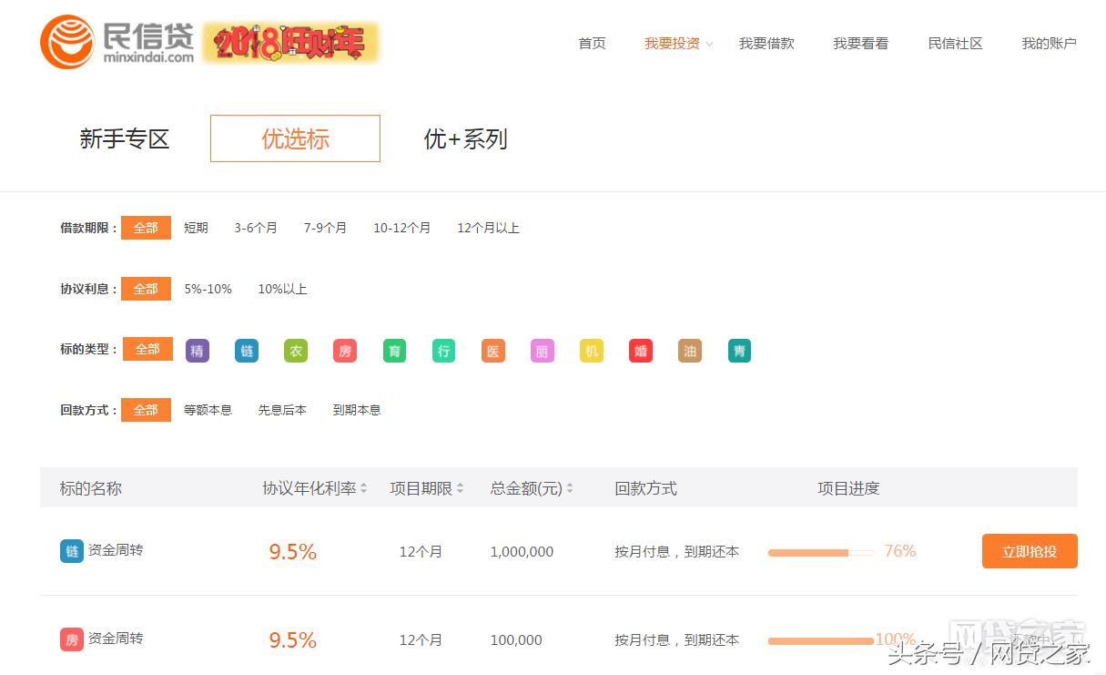Viewport: 1106px width, 675px height.
Task: Click the 76% progress bar
Action: click(x=819, y=552)
